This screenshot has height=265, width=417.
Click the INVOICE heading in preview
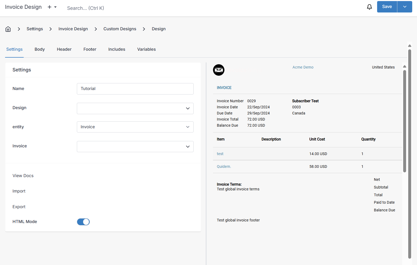(x=224, y=88)
